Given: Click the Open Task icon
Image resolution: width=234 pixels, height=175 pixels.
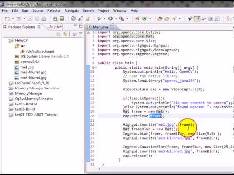Looking at the screenshot, I should click(167, 19).
